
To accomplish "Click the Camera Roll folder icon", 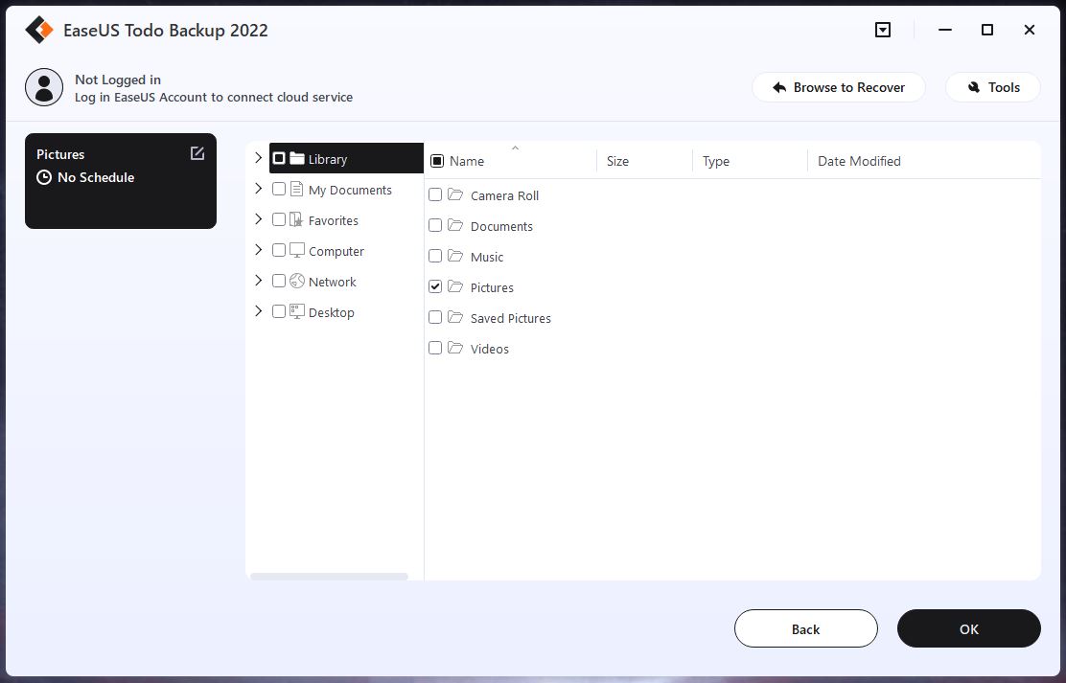I will [455, 194].
